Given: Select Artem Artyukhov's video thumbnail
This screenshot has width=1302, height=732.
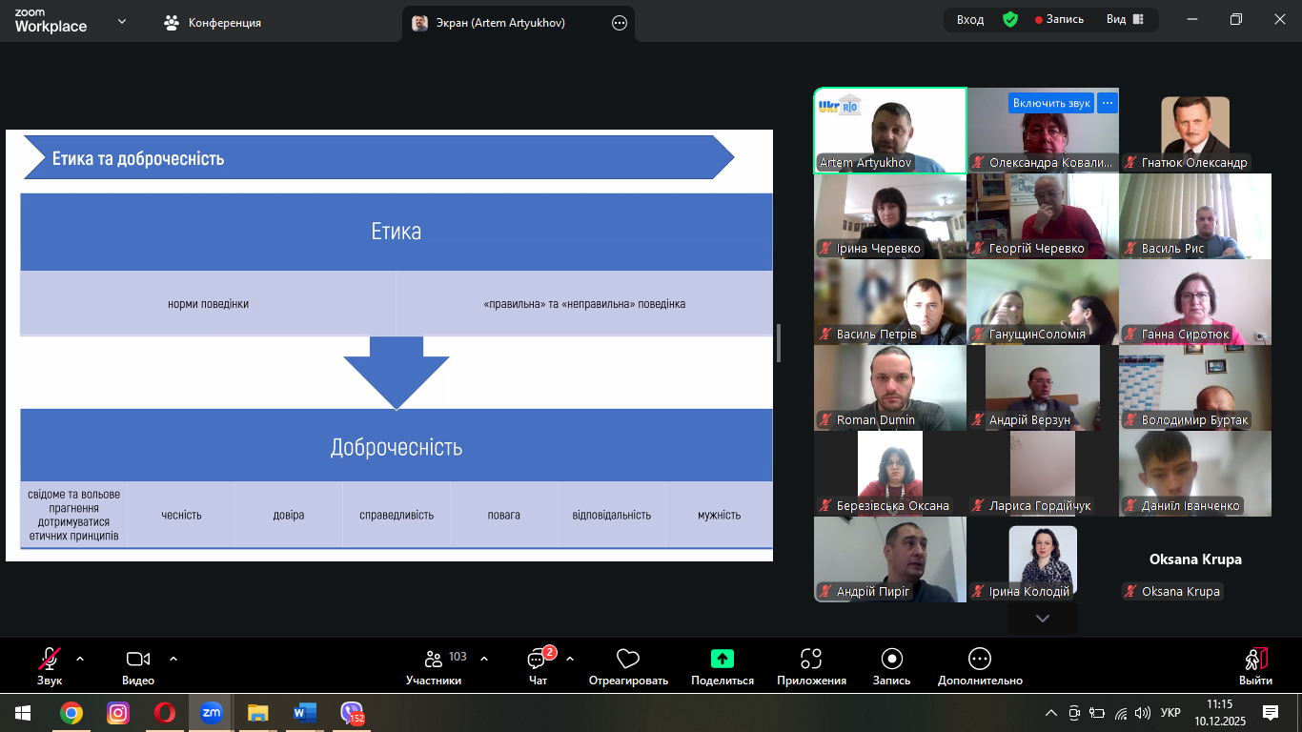Looking at the screenshot, I should pos(889,131).
